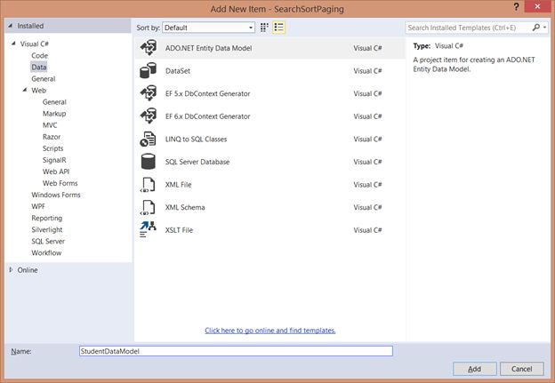Click the Installed header label
Image resolution: width=555 pixels, height=383 pixels.
point(30,26)
